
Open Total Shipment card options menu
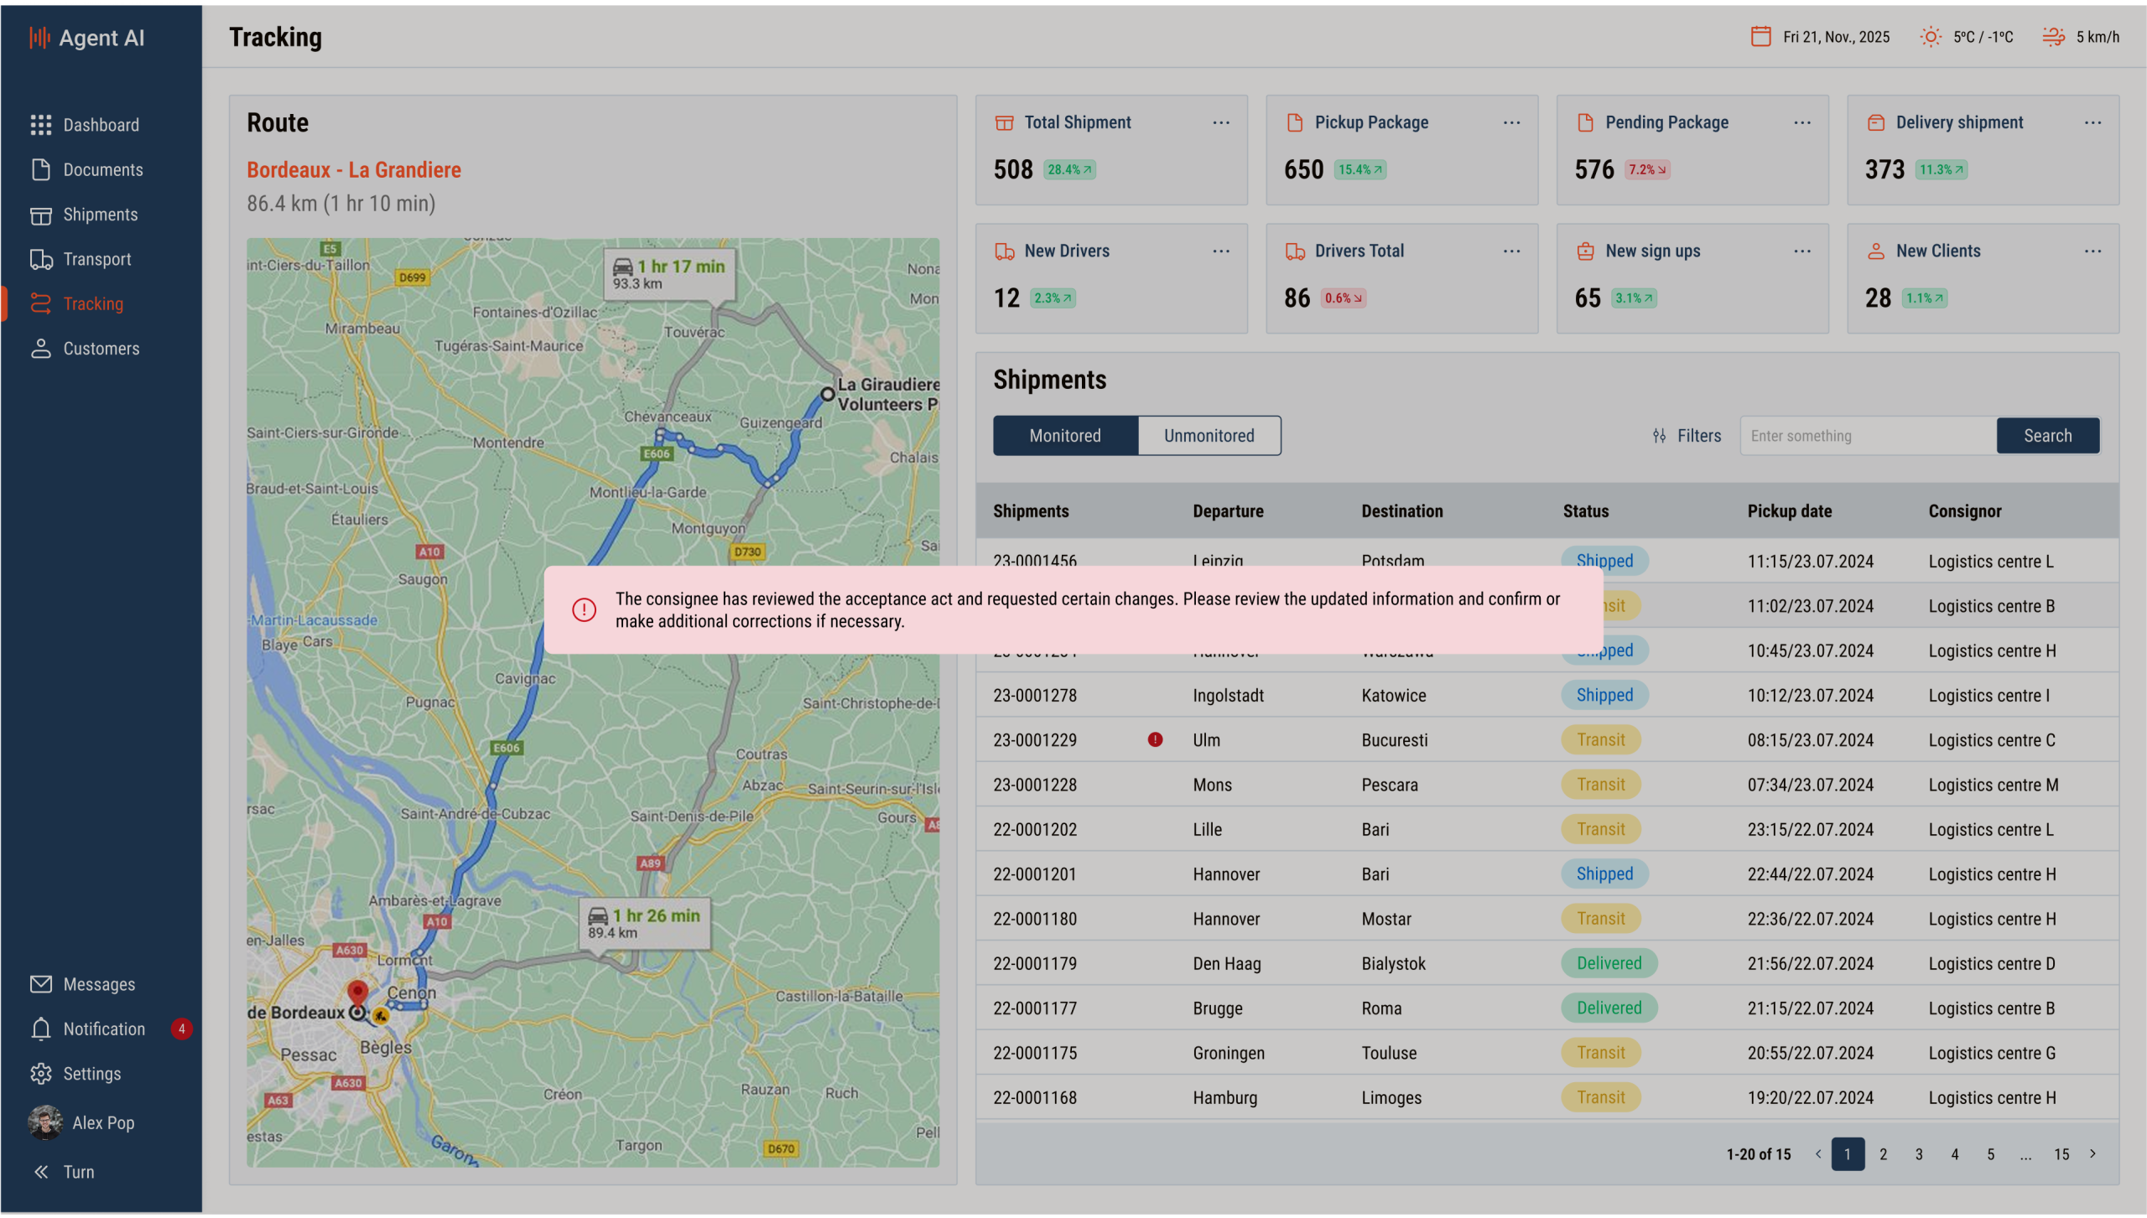[x=1220, y=123]
